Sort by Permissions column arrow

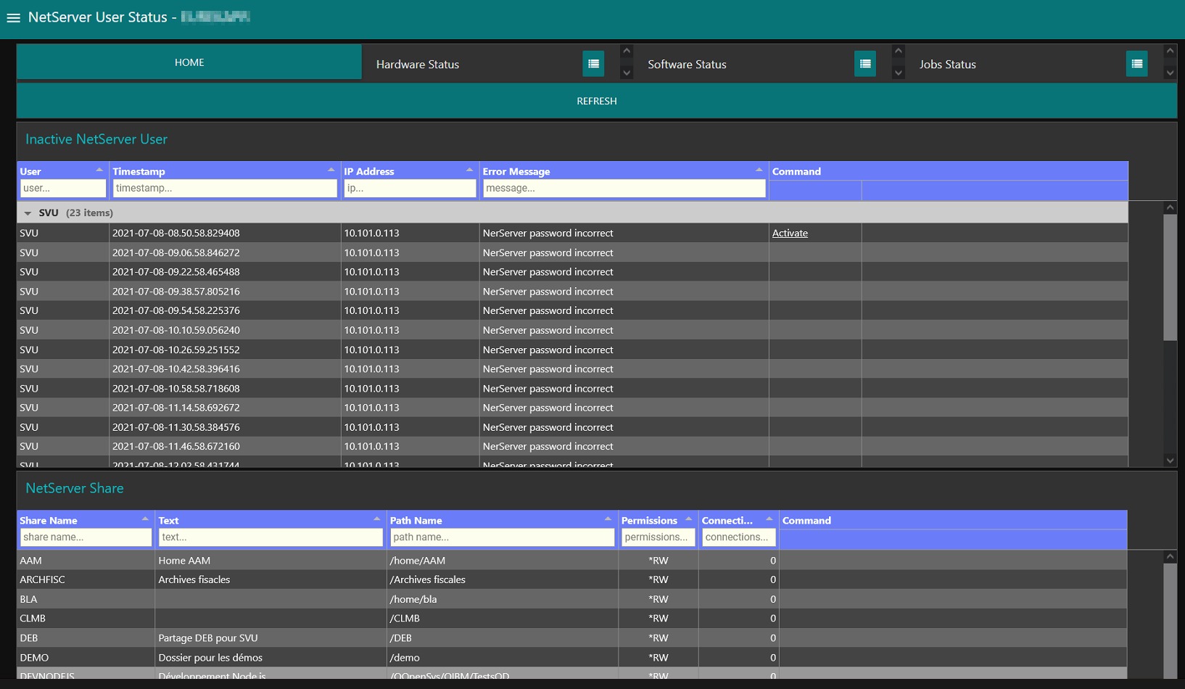pos(688,519)
